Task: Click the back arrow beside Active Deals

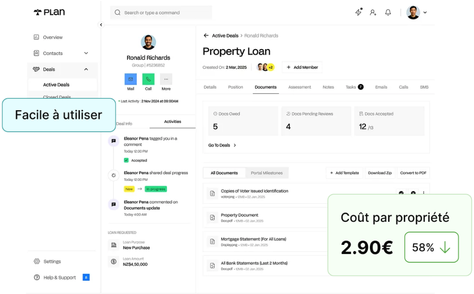Action: pos(206,36)
